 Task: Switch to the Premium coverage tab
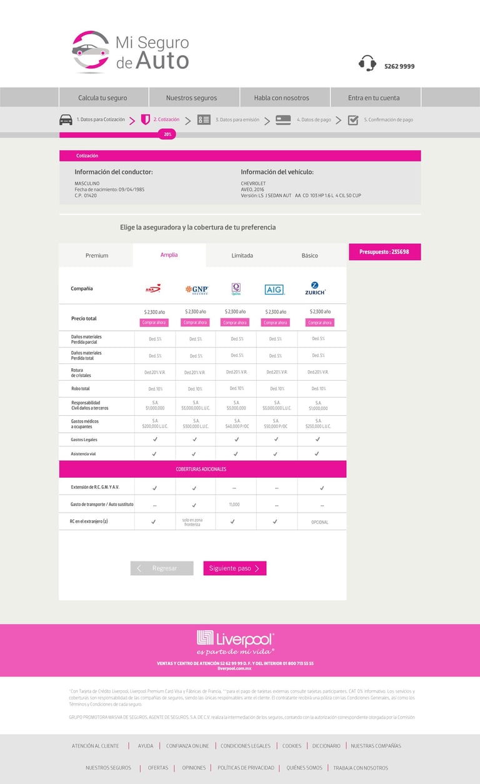pos(96,255)
